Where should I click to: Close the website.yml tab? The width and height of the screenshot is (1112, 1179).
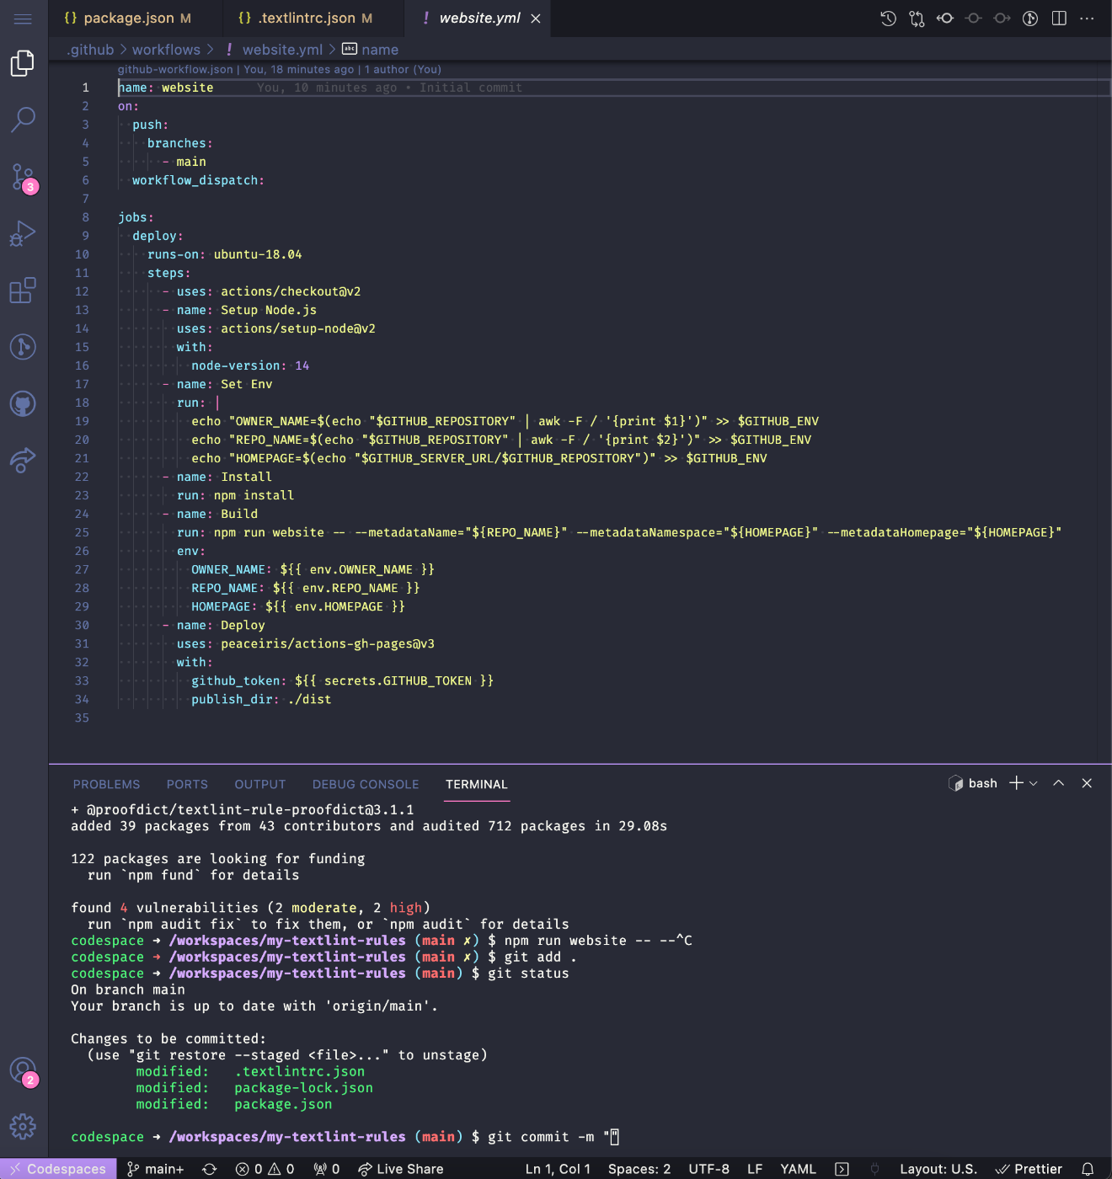(536, 19)
